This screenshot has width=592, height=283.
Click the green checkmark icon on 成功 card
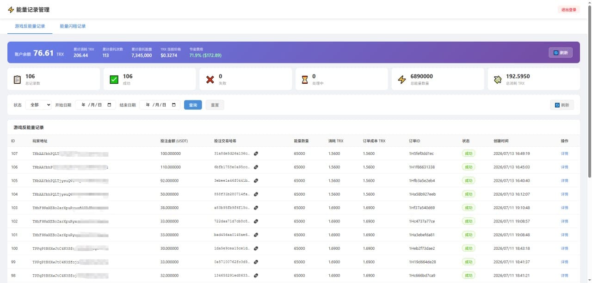(x=114, y=80)
